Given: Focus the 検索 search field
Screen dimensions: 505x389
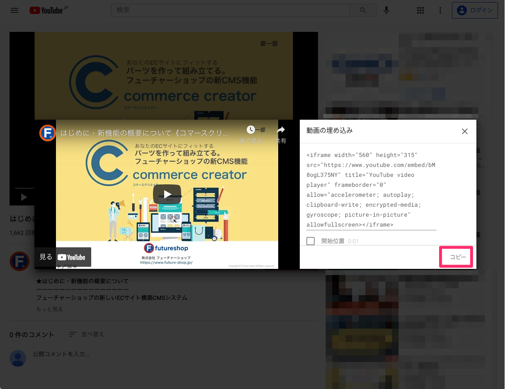Looking at the screenshot, I should pos(231,10).
